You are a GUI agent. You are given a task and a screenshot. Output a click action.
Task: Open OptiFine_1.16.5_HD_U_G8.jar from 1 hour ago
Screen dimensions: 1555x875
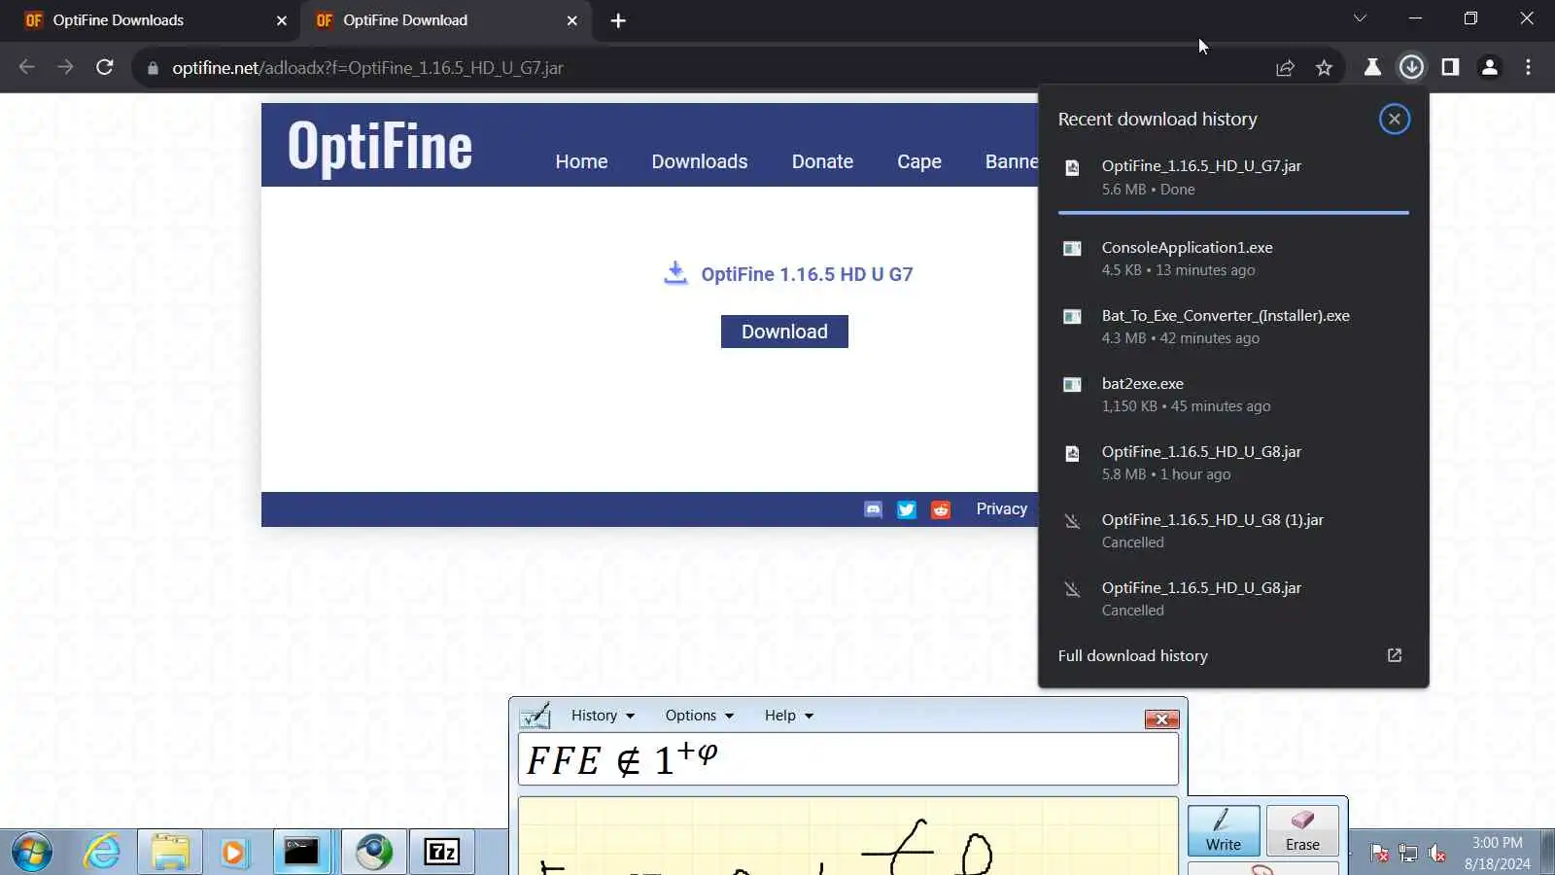[x=1233, y=463]
